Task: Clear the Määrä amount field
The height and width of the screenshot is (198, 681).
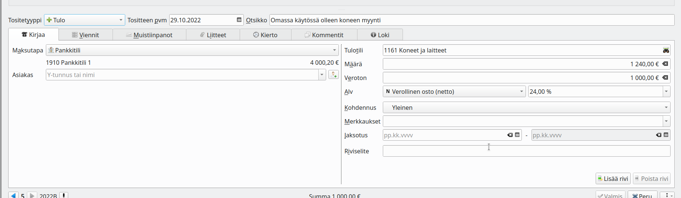Action: coord(665,64)
